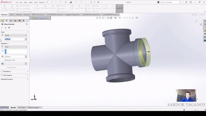Open the From start condition dropdown (Offset)

click(x=16, y=35)
